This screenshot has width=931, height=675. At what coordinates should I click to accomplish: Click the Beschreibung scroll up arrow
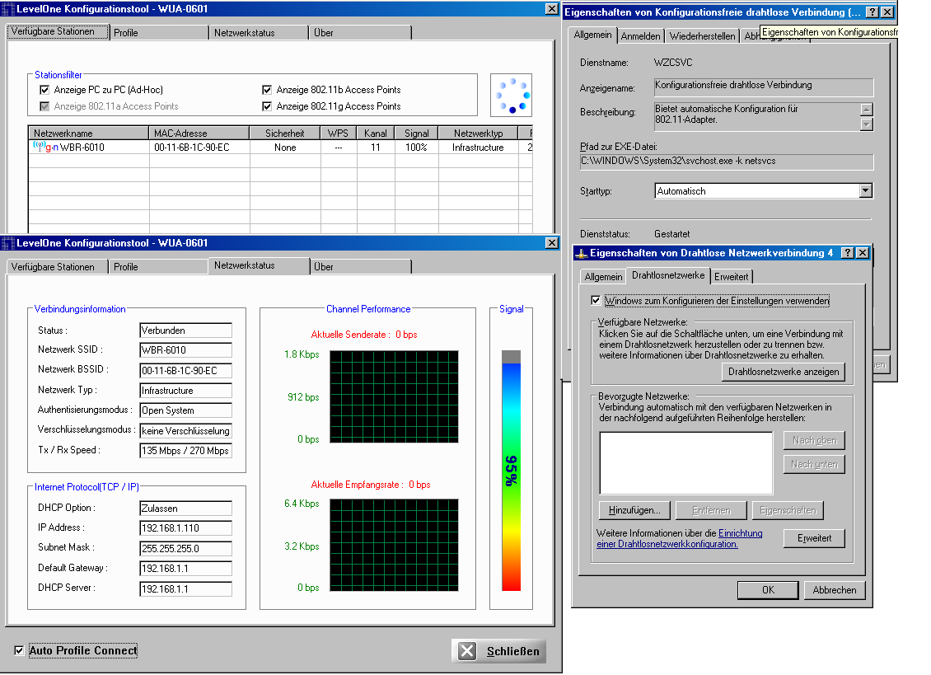coord(867,110)
